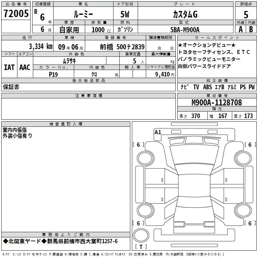Select car name ルーミー
The height and width of the screenshot is (258, 258).
[x=83, y=15]
